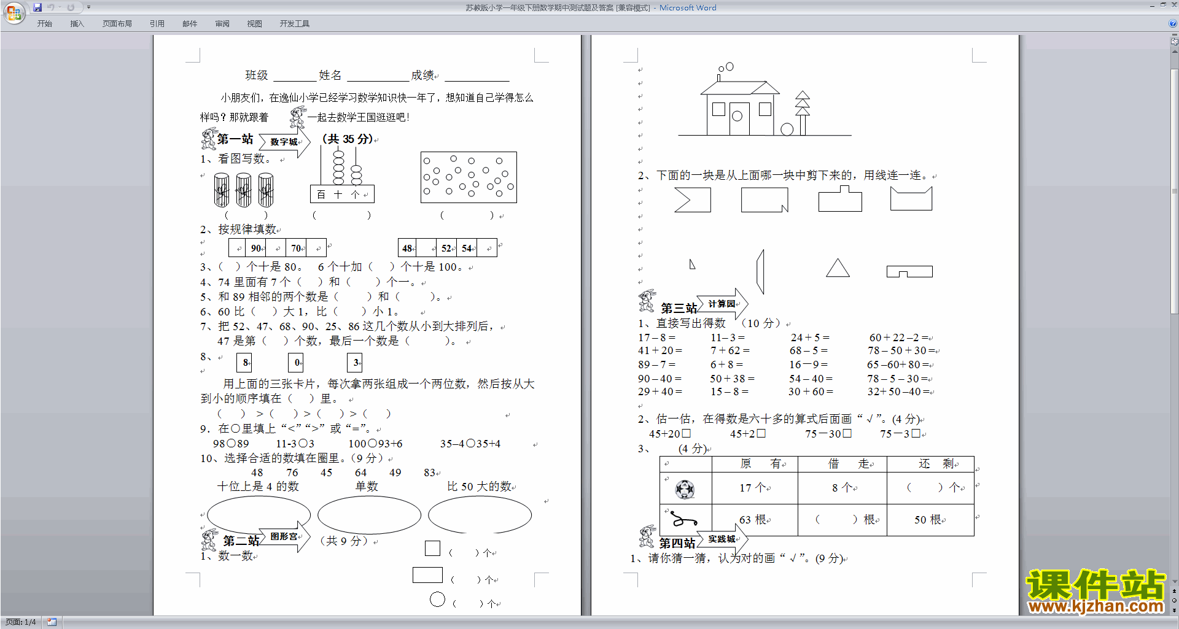
Task: Click the oval under 单数
Action: point(369,515)
